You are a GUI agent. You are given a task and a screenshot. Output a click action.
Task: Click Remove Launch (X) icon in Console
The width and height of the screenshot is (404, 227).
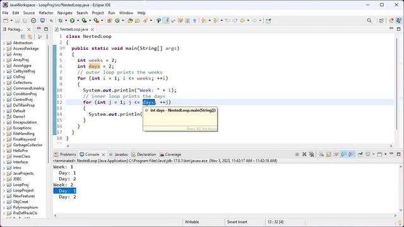(304, 154)
